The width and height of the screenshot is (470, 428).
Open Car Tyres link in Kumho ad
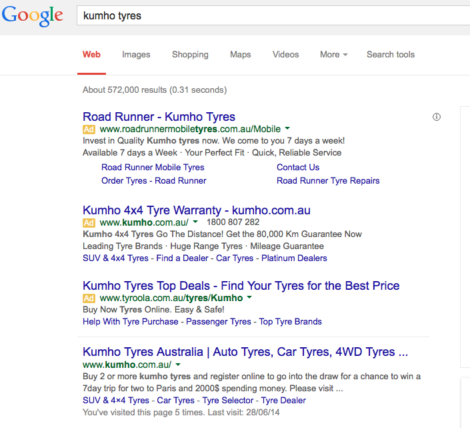235,258
